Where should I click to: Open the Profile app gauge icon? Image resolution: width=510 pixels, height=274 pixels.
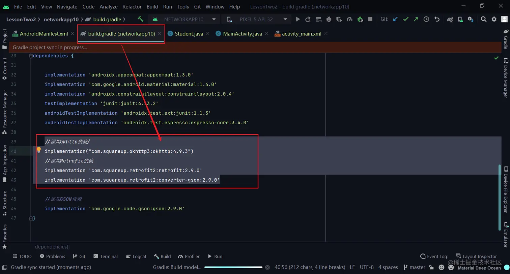pyautogui.click(x=350, y=20)
